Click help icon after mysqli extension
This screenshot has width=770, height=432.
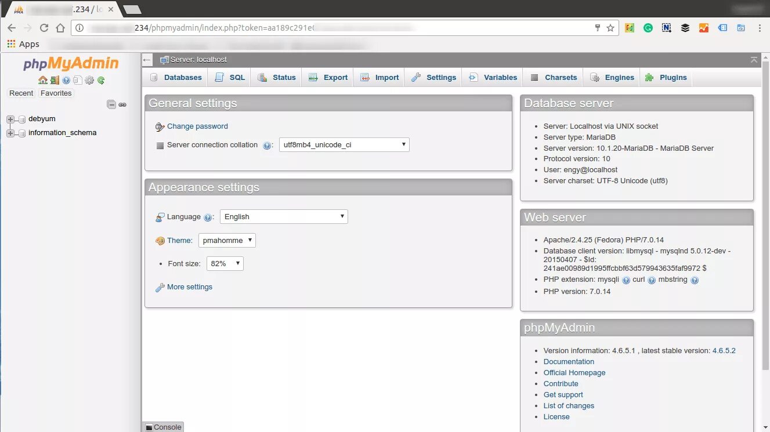[x=626, y=280]
